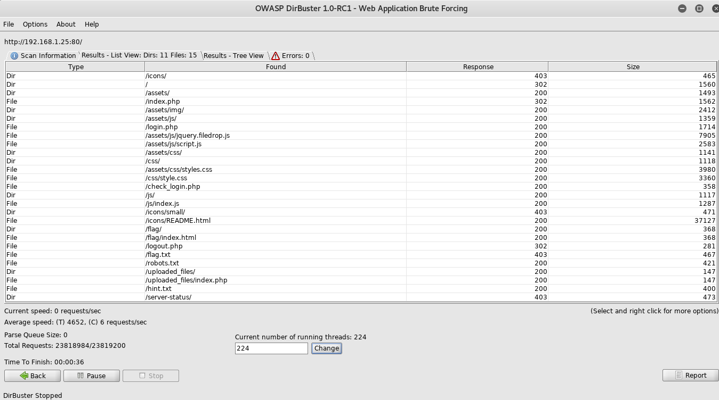Image resolution: width=719 pixels, height=400 pixels.
Task: Select /assets/js/jquery.filedrop.js in results
Action: click(361, 136)
